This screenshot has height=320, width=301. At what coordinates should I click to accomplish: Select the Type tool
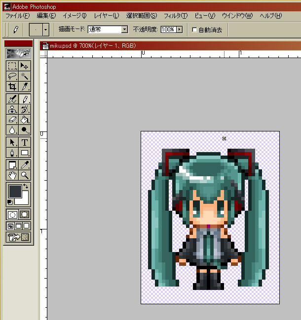click(x=25, y=142)
